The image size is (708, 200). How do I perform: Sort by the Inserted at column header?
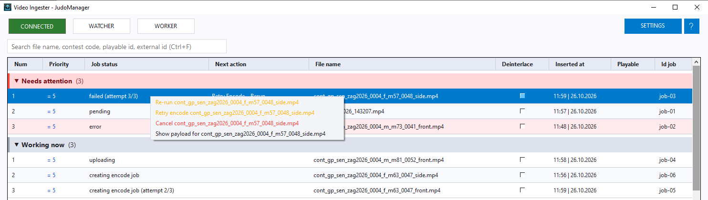click(x=580, y=64)
